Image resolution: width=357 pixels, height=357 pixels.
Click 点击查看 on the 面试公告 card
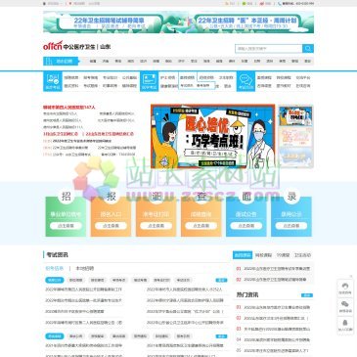pos(246,226)
